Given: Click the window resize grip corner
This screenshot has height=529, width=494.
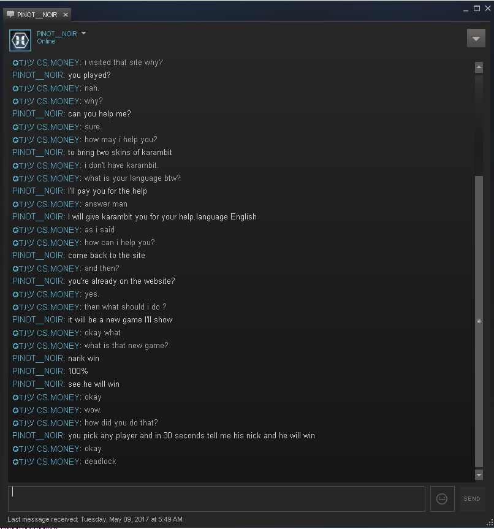Looking at the screenshot, I should 490,522.
